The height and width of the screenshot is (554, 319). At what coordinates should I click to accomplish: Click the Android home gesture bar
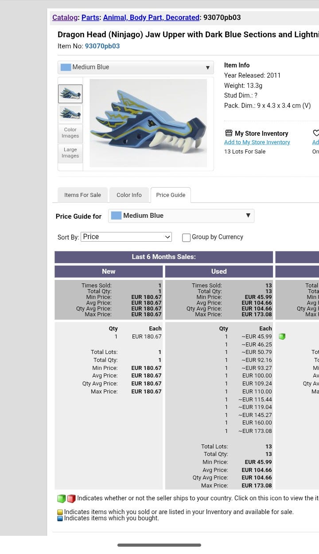coord(159,545)
